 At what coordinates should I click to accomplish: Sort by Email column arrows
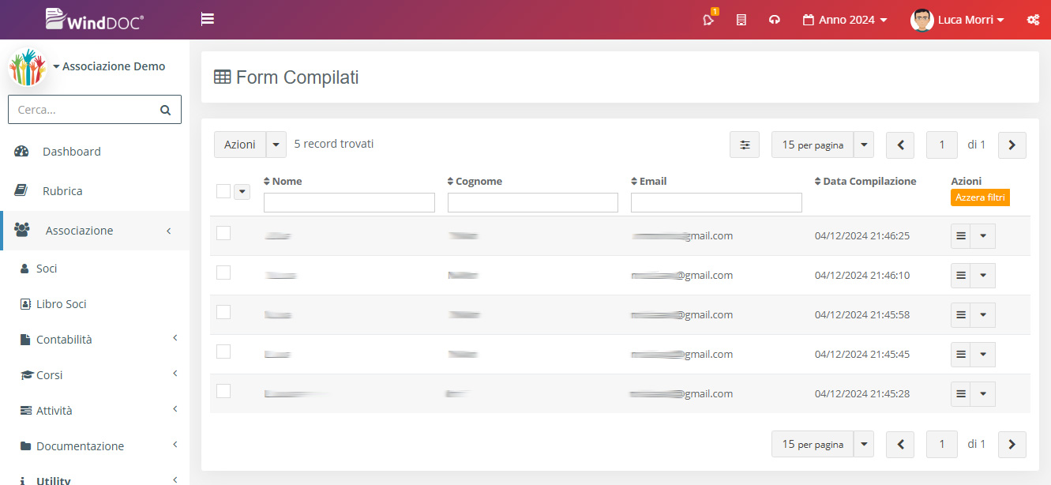pyautogui.click(x=634, y=182)
